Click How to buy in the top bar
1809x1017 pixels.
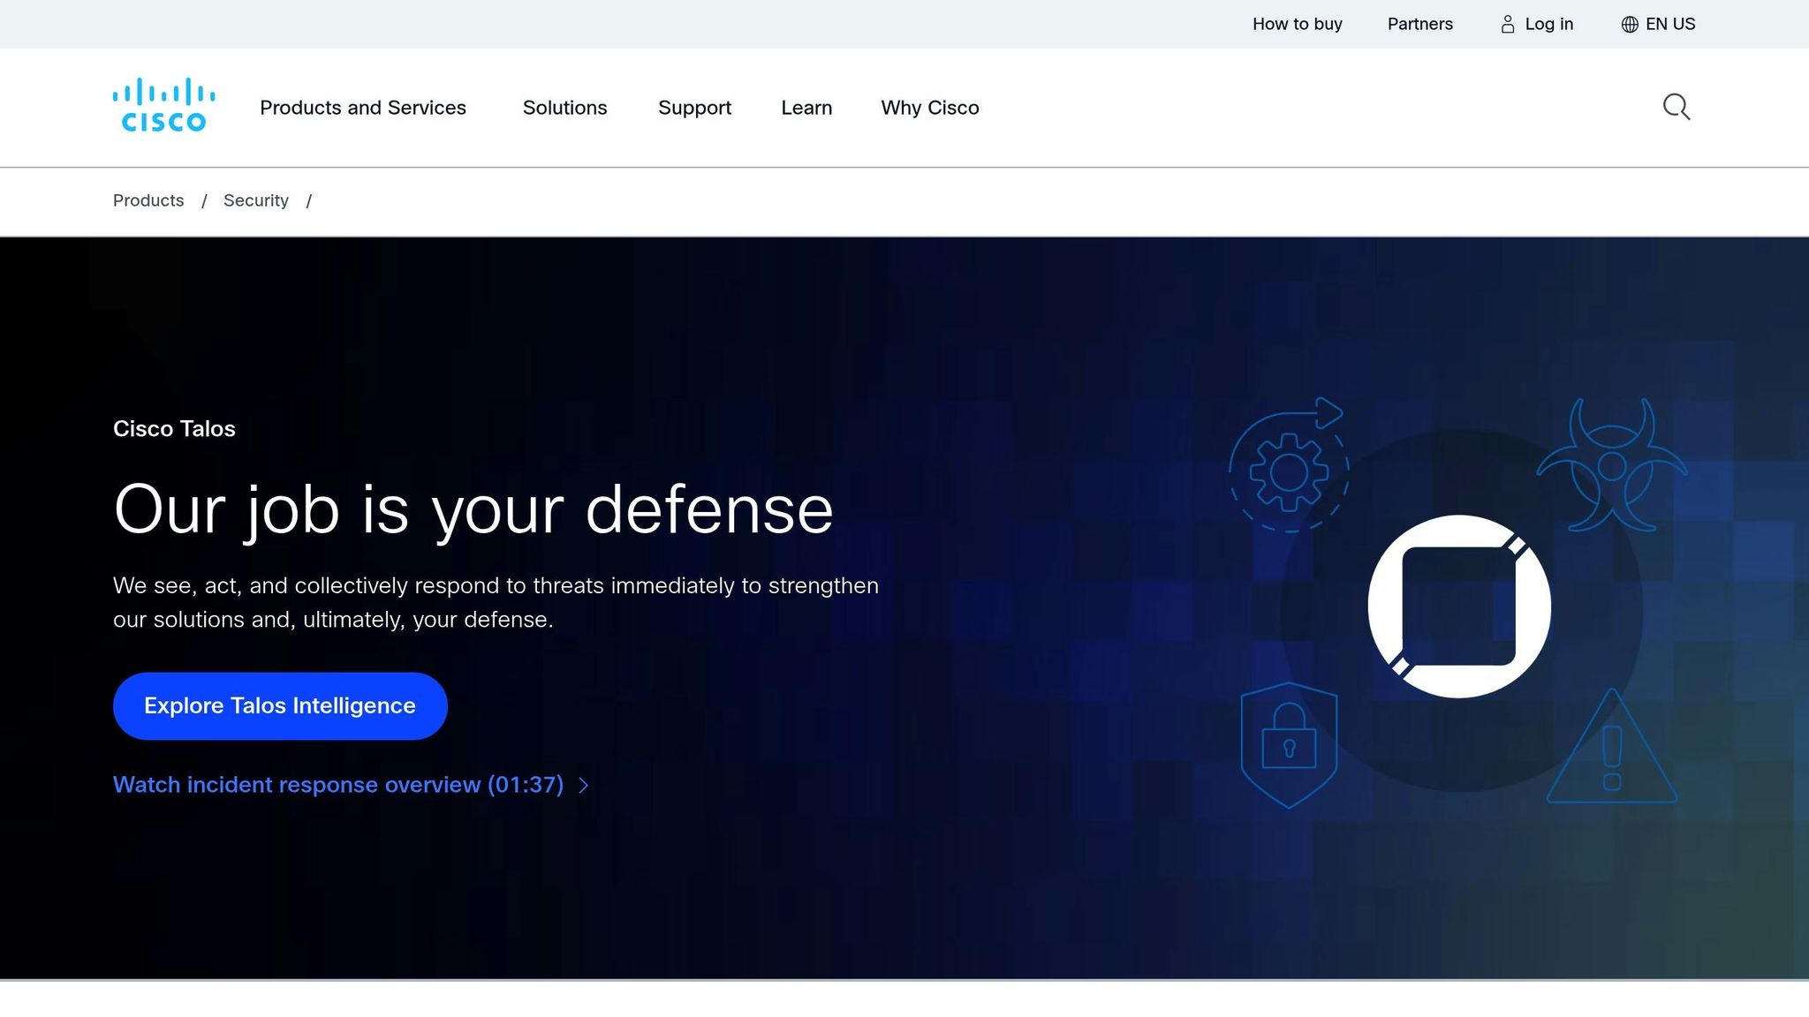[1297, 24]
